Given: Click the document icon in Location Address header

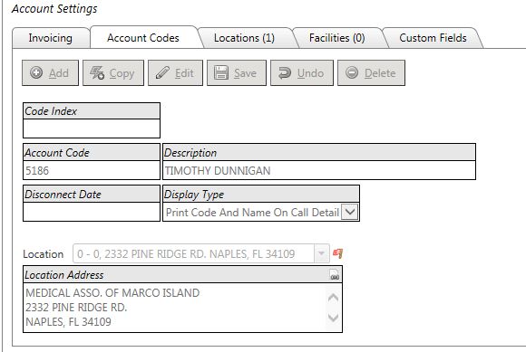Looking at the screenshot, I should point(335,275).
